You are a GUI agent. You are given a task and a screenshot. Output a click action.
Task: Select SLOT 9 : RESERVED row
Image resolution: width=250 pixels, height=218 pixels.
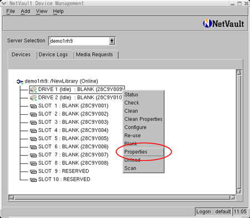tap(63, 171)
